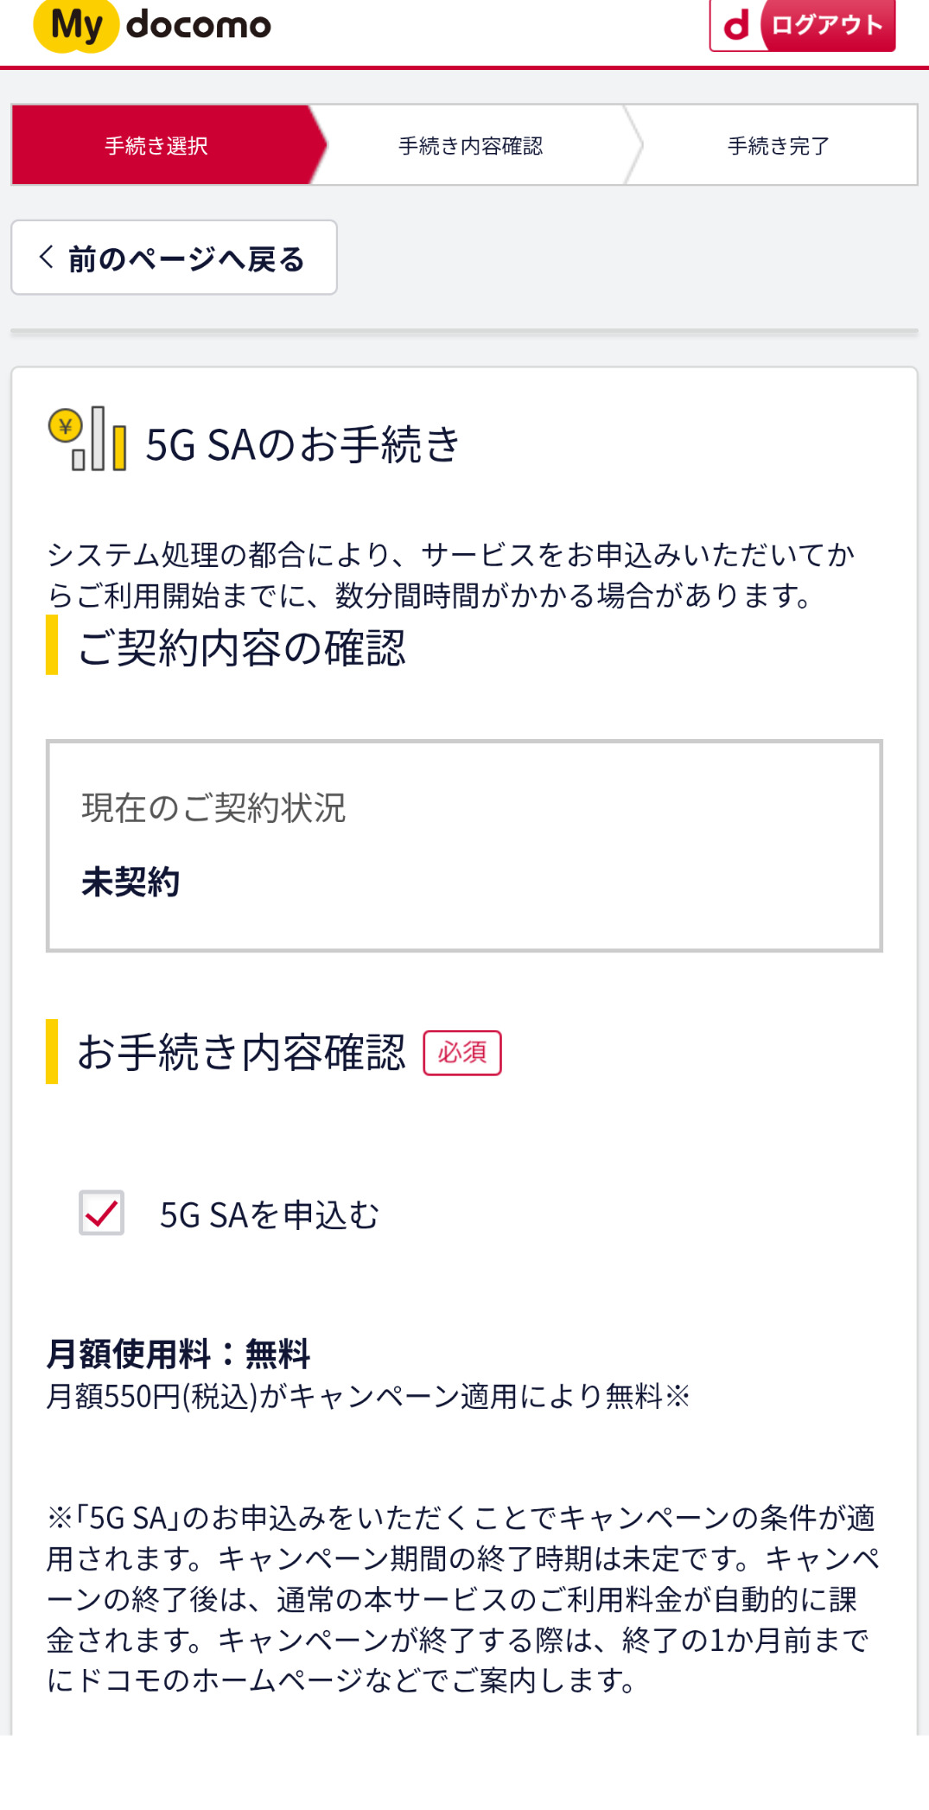929x1810 pixels.
Task: Click the 現在のご契約状況 label
Action: (x=213, y=808)
